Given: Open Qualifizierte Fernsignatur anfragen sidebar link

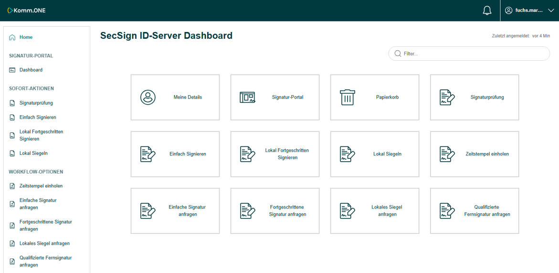Looking at the screenshot, I should coord(46,261).
